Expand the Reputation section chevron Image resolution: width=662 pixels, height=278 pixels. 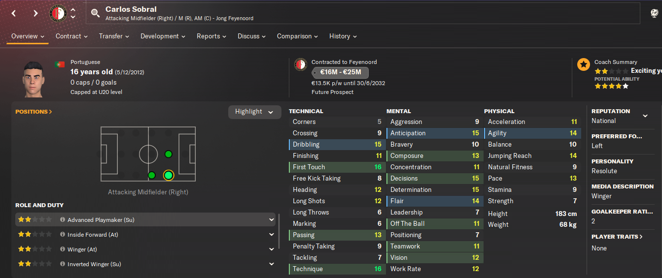click(x=645, y=116)
